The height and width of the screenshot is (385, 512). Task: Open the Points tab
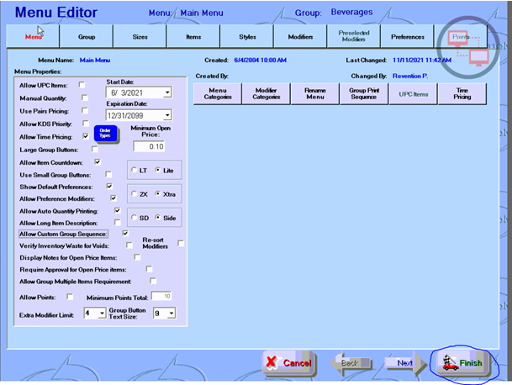pos(461,37)
